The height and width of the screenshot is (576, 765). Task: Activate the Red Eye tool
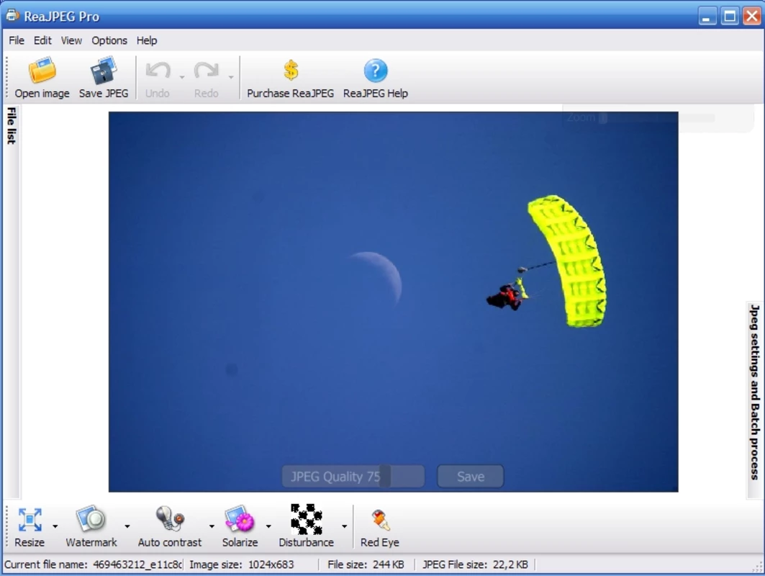[x=379, y=527]
